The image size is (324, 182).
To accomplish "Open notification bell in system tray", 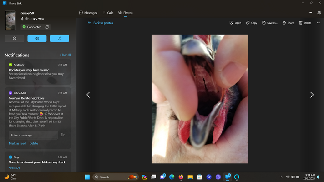I will (x=318, y=177).
